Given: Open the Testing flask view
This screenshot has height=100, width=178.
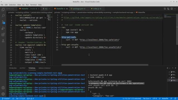Looking at the screenshot, I should pyautogui.click(x=3, y=41).
